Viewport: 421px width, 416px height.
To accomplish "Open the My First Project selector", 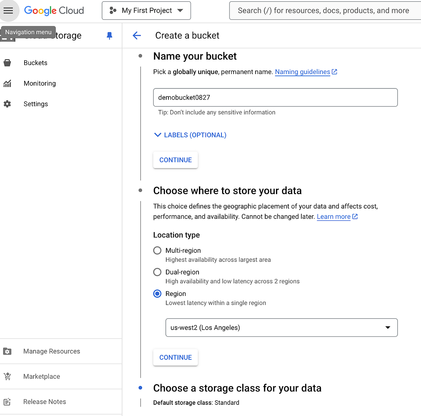I will point(146,11).
